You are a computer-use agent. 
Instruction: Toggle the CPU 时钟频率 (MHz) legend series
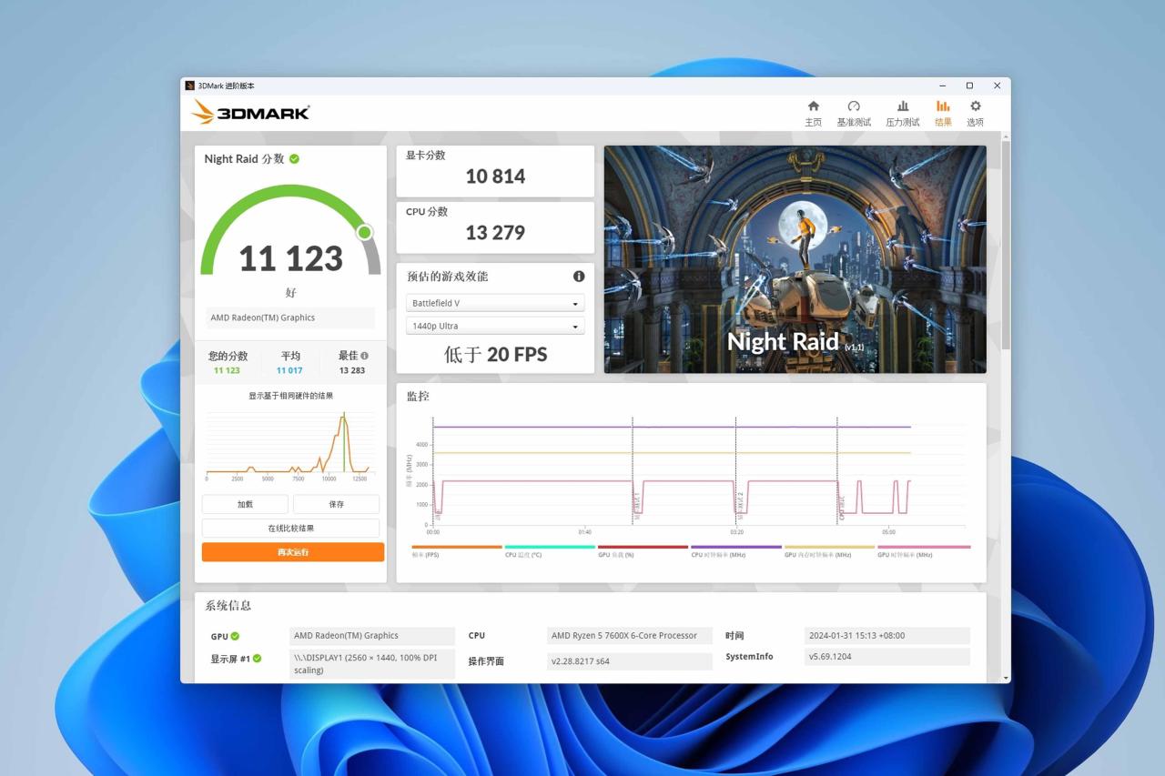[735, 551]
